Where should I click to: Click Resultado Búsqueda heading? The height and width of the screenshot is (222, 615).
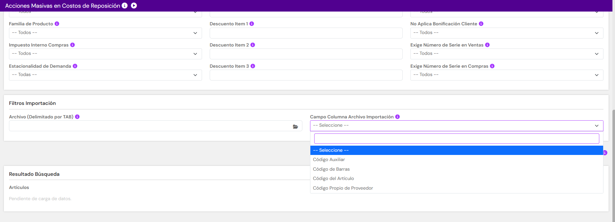34,174
